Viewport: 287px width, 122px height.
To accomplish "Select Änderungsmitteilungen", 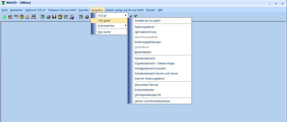I will [159, 42].
